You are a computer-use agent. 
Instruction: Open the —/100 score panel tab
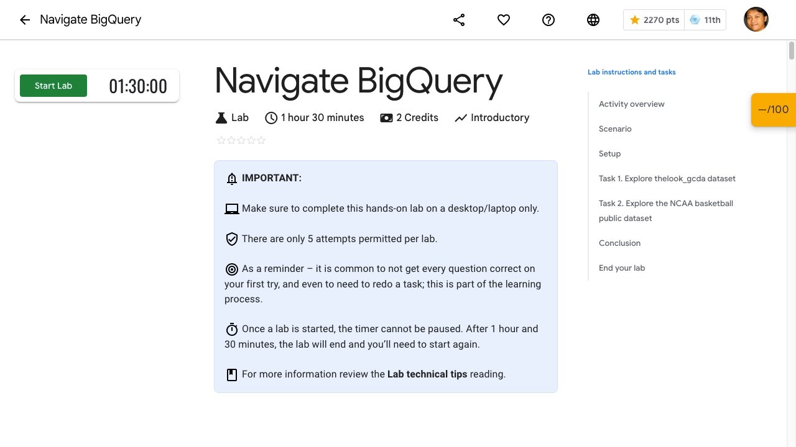click(774, 110)
